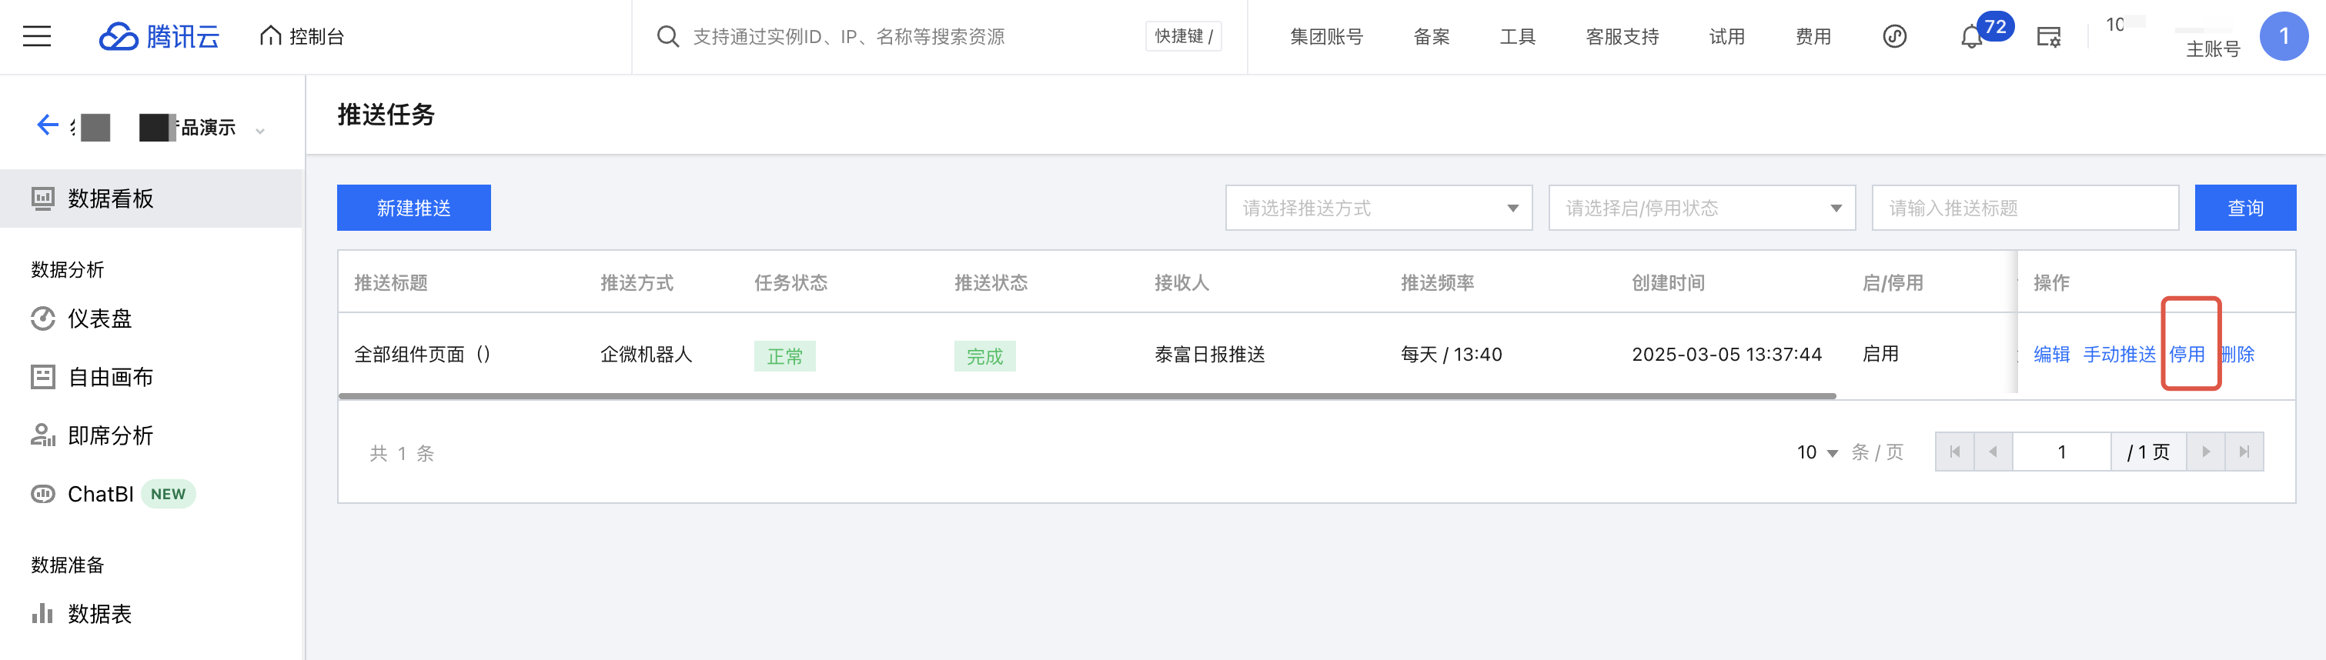
Task: Focus the push title input field
Action: click(x=2024, y=208)
